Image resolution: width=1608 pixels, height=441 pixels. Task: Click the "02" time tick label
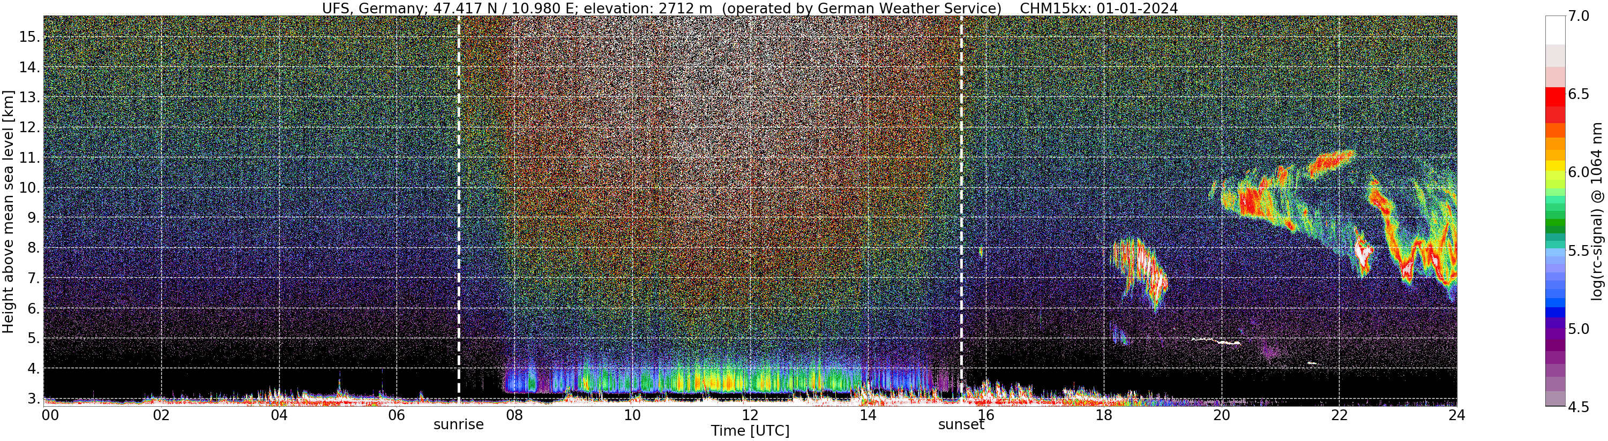[161, 415]
